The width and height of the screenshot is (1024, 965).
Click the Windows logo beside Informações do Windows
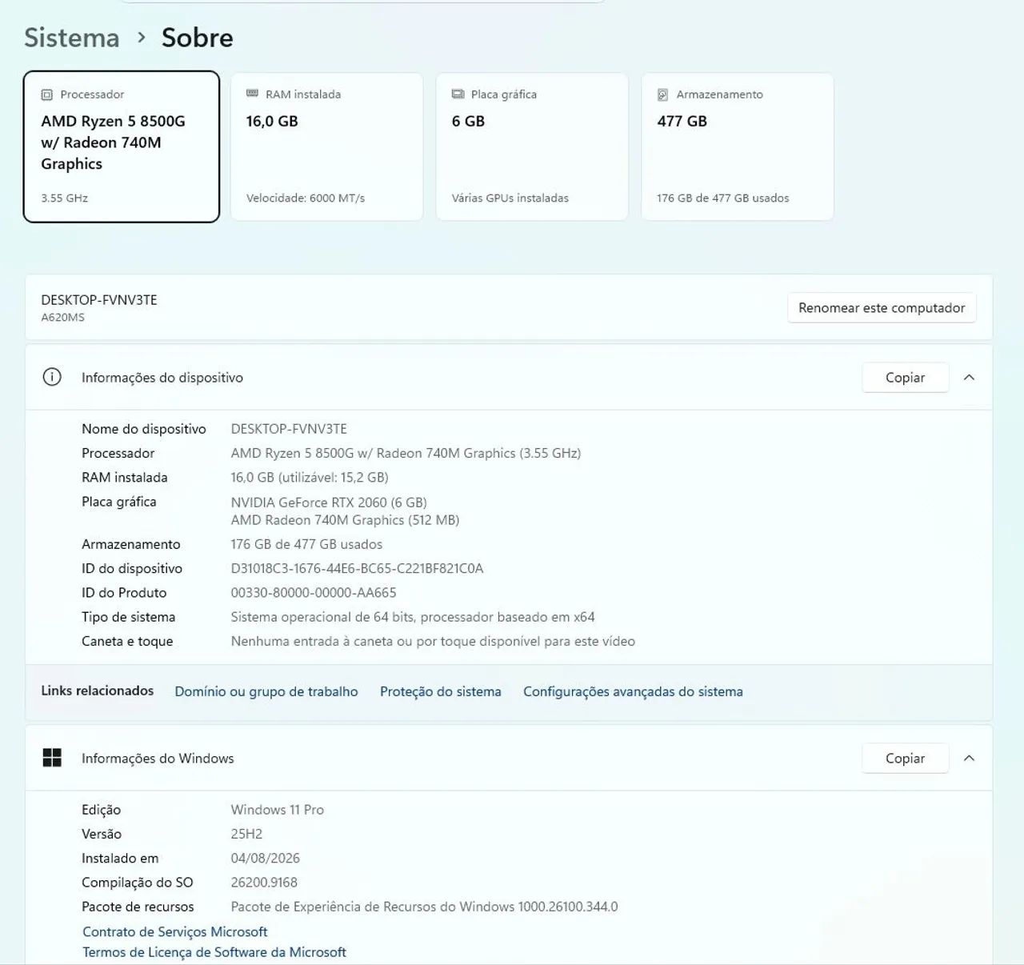[x=52, y=758]
